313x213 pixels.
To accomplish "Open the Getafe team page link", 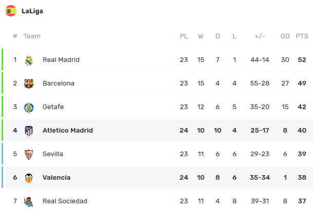I will tap(53, 107).
